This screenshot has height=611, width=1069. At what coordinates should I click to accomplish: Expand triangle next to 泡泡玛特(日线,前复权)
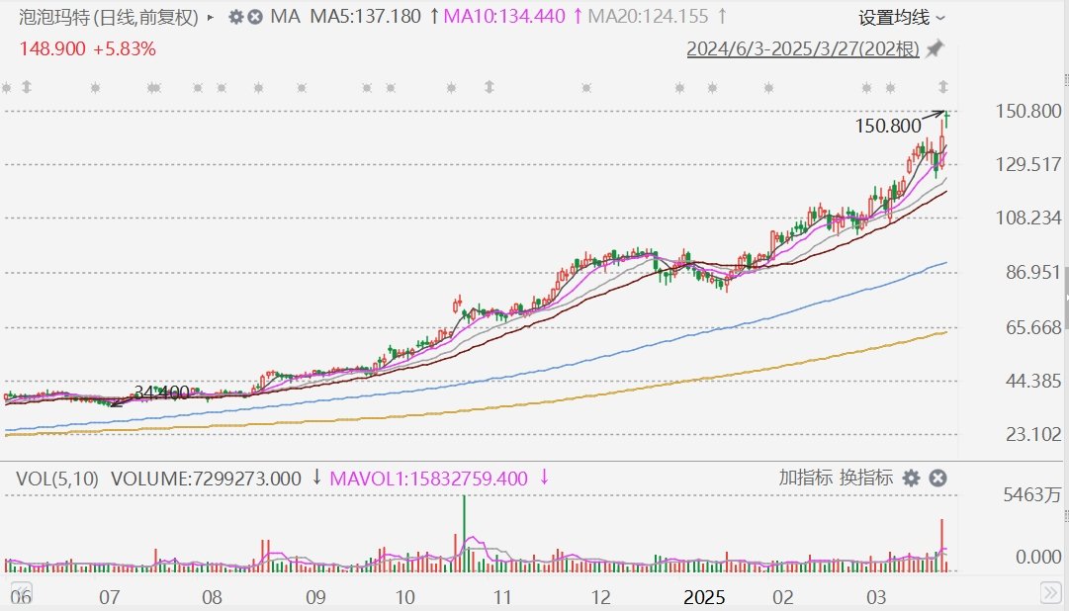point(211,17)
